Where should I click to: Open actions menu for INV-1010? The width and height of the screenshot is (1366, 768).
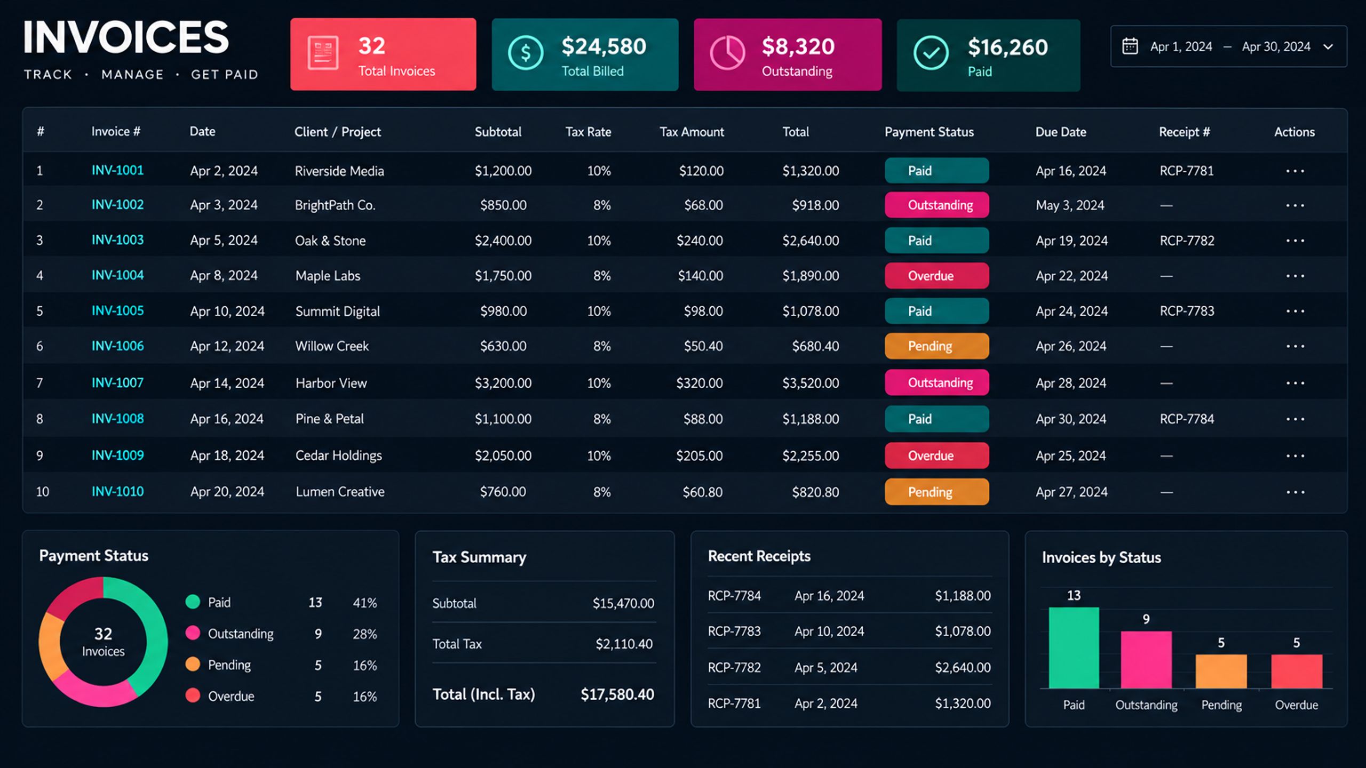(x=1295, y=492)
